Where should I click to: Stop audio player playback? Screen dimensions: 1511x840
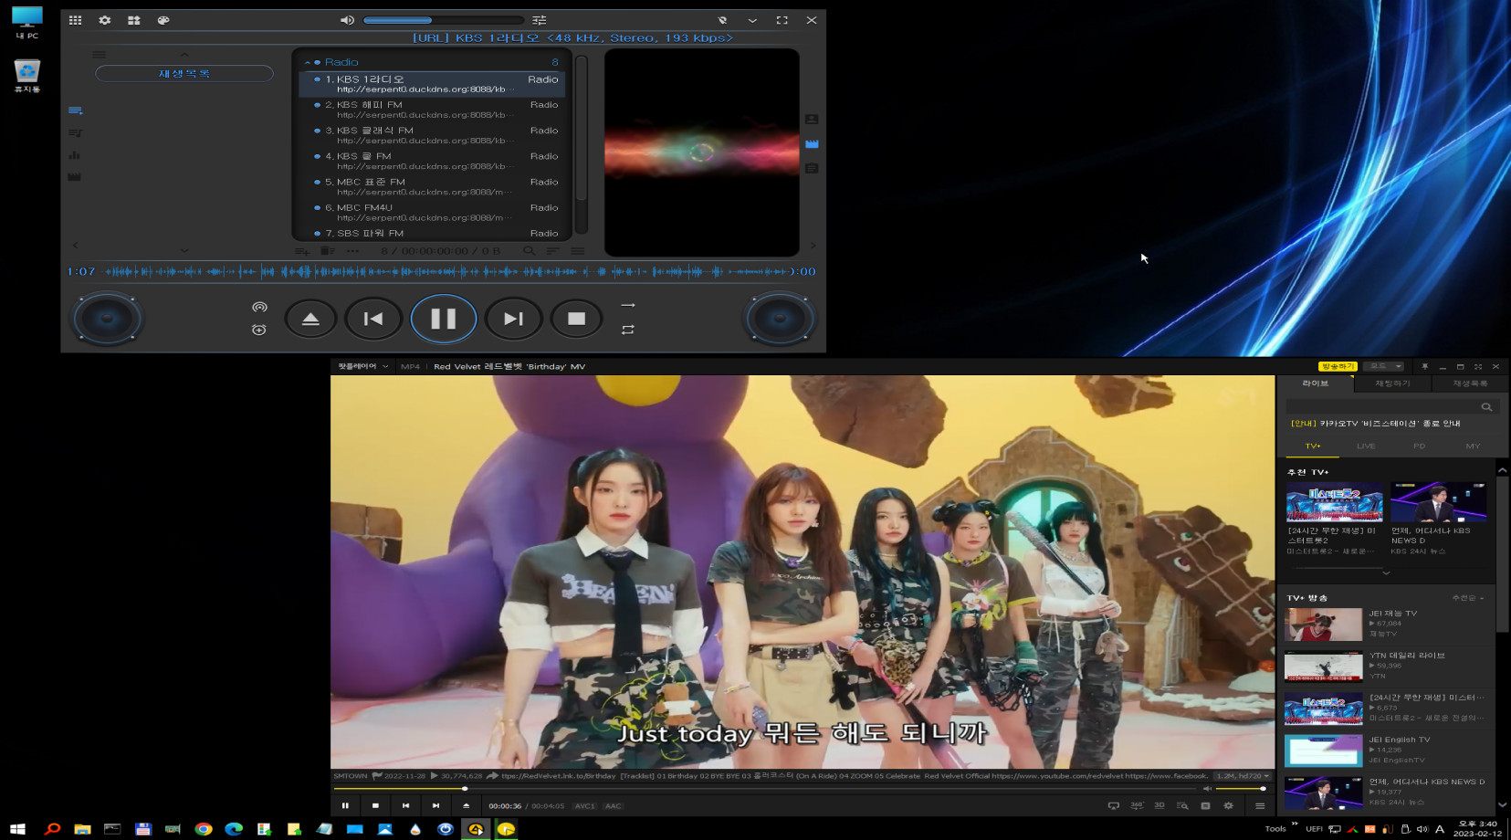tap(576, 319)
